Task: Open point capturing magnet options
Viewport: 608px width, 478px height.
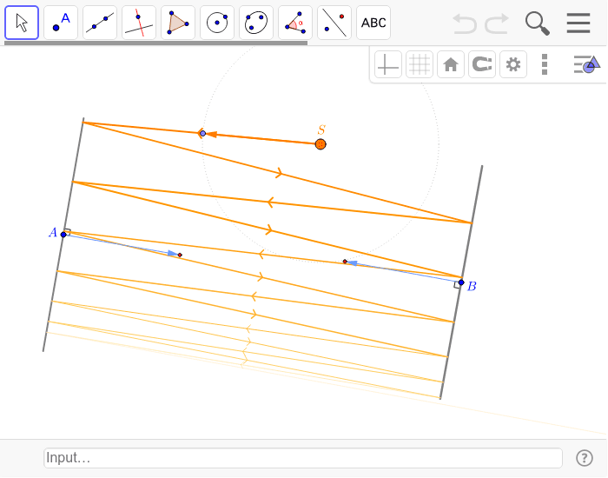Action: coord(482,64)
